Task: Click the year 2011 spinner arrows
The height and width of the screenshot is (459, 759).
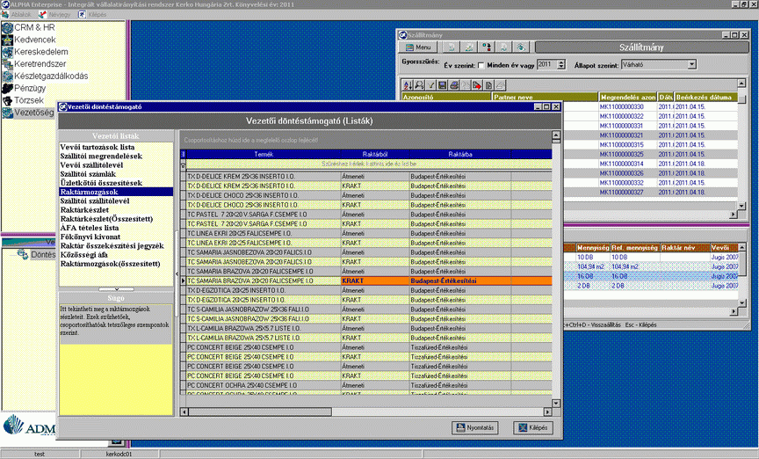Action: [561, 64]
